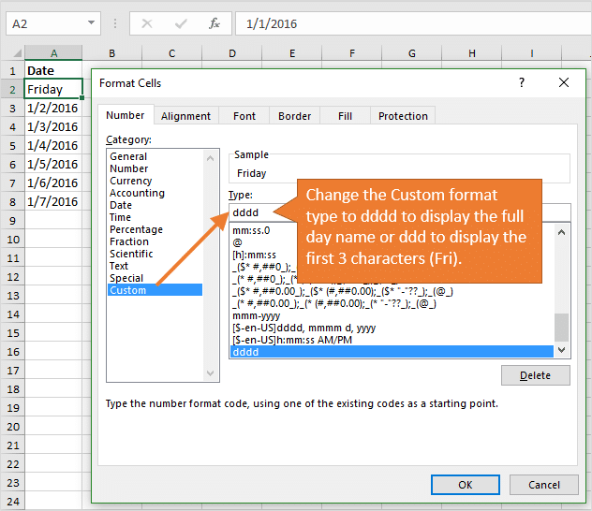Viewport: 592px width, 511px height.
Task: Close the Format Cells dialog
Action: pos(564,82)
